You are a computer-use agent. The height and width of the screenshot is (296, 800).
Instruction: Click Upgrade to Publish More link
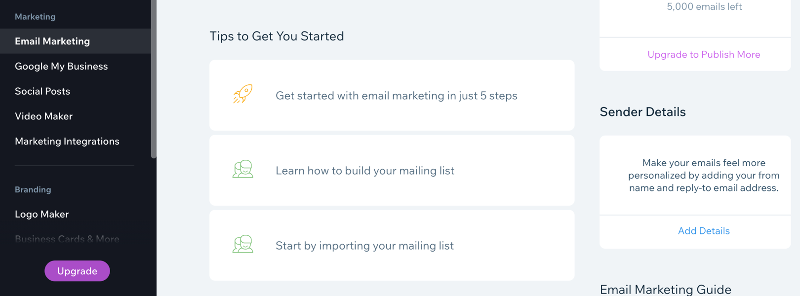click(x=704, y=55)
